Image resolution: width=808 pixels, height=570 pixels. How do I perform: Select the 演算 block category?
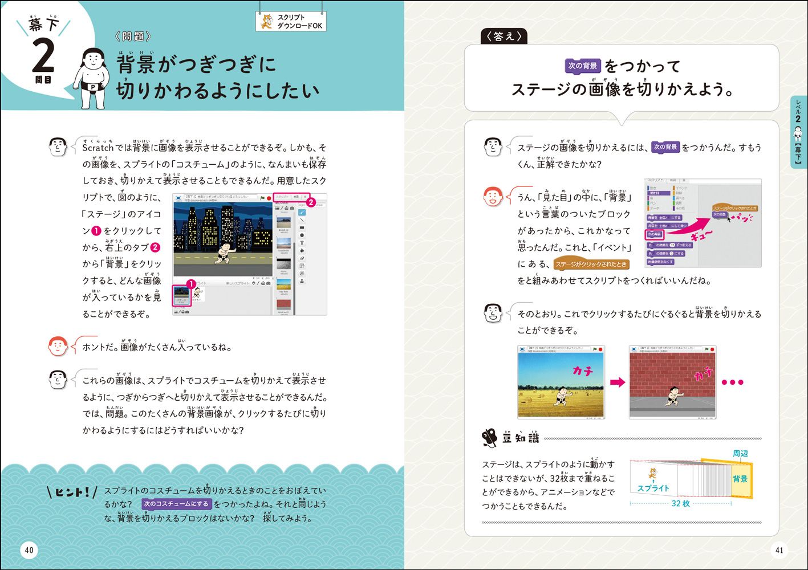[677, 203]
